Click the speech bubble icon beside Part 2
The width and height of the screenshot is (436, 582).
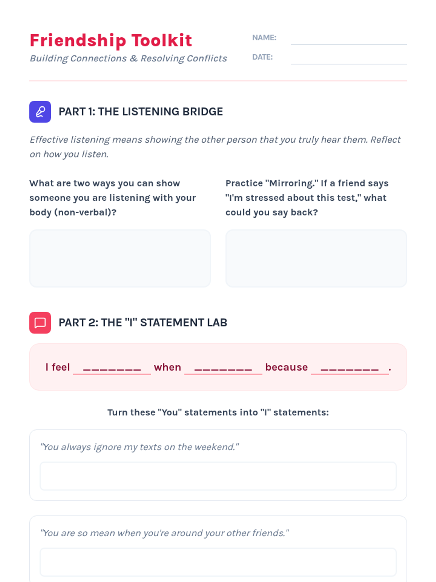point(40,323)
